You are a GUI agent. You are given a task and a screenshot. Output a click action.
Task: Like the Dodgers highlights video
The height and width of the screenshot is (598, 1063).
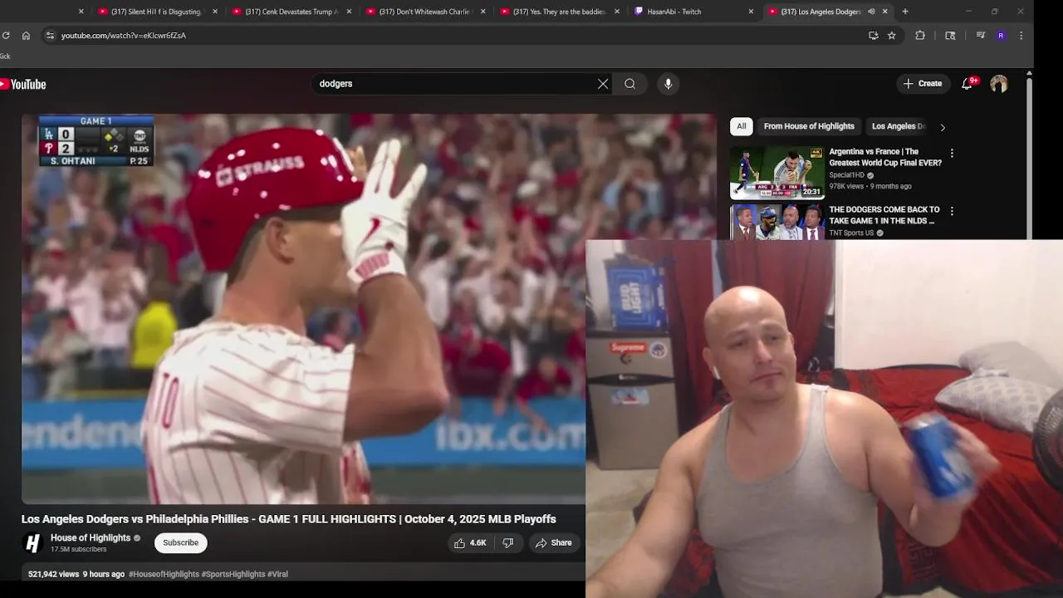coord(470,543)
